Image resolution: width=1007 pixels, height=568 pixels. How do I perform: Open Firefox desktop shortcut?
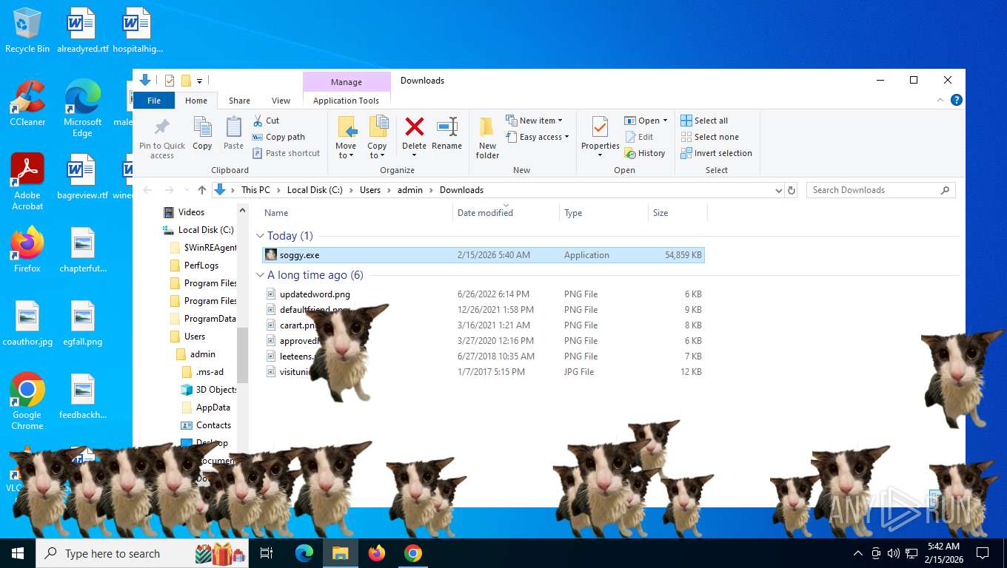coord(27,250)
